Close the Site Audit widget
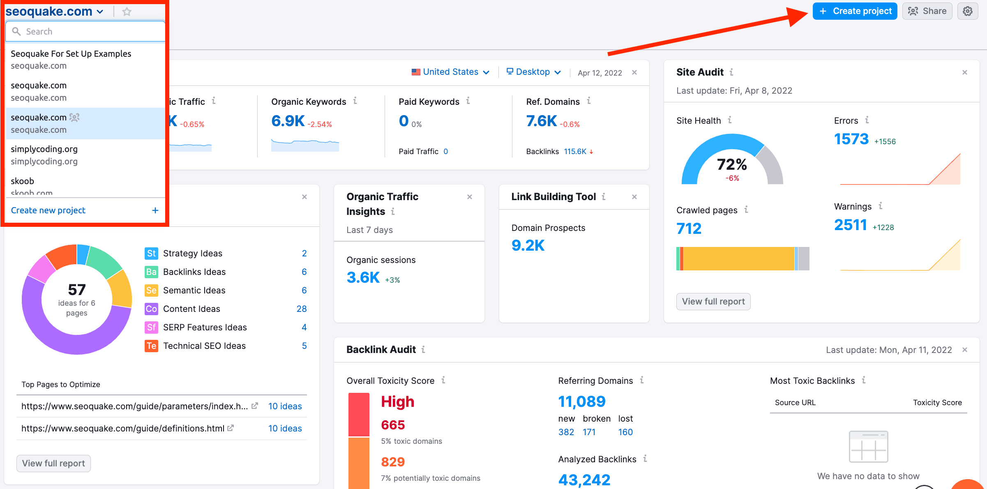Image resolution: width=987 pixels, height=489 pixels. click(965, 72)
